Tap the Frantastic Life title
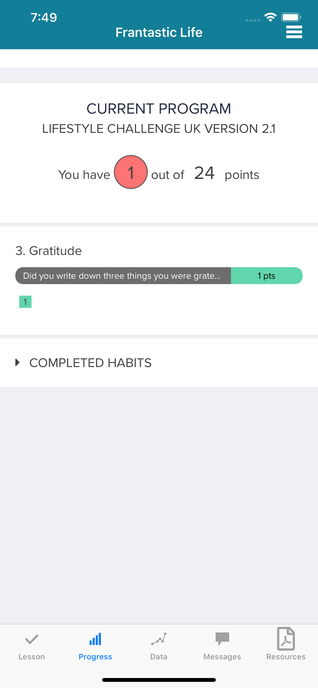 click(x=159, y=32)
